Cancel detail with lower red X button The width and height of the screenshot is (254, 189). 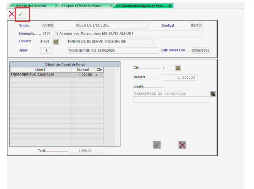(182, 145)
